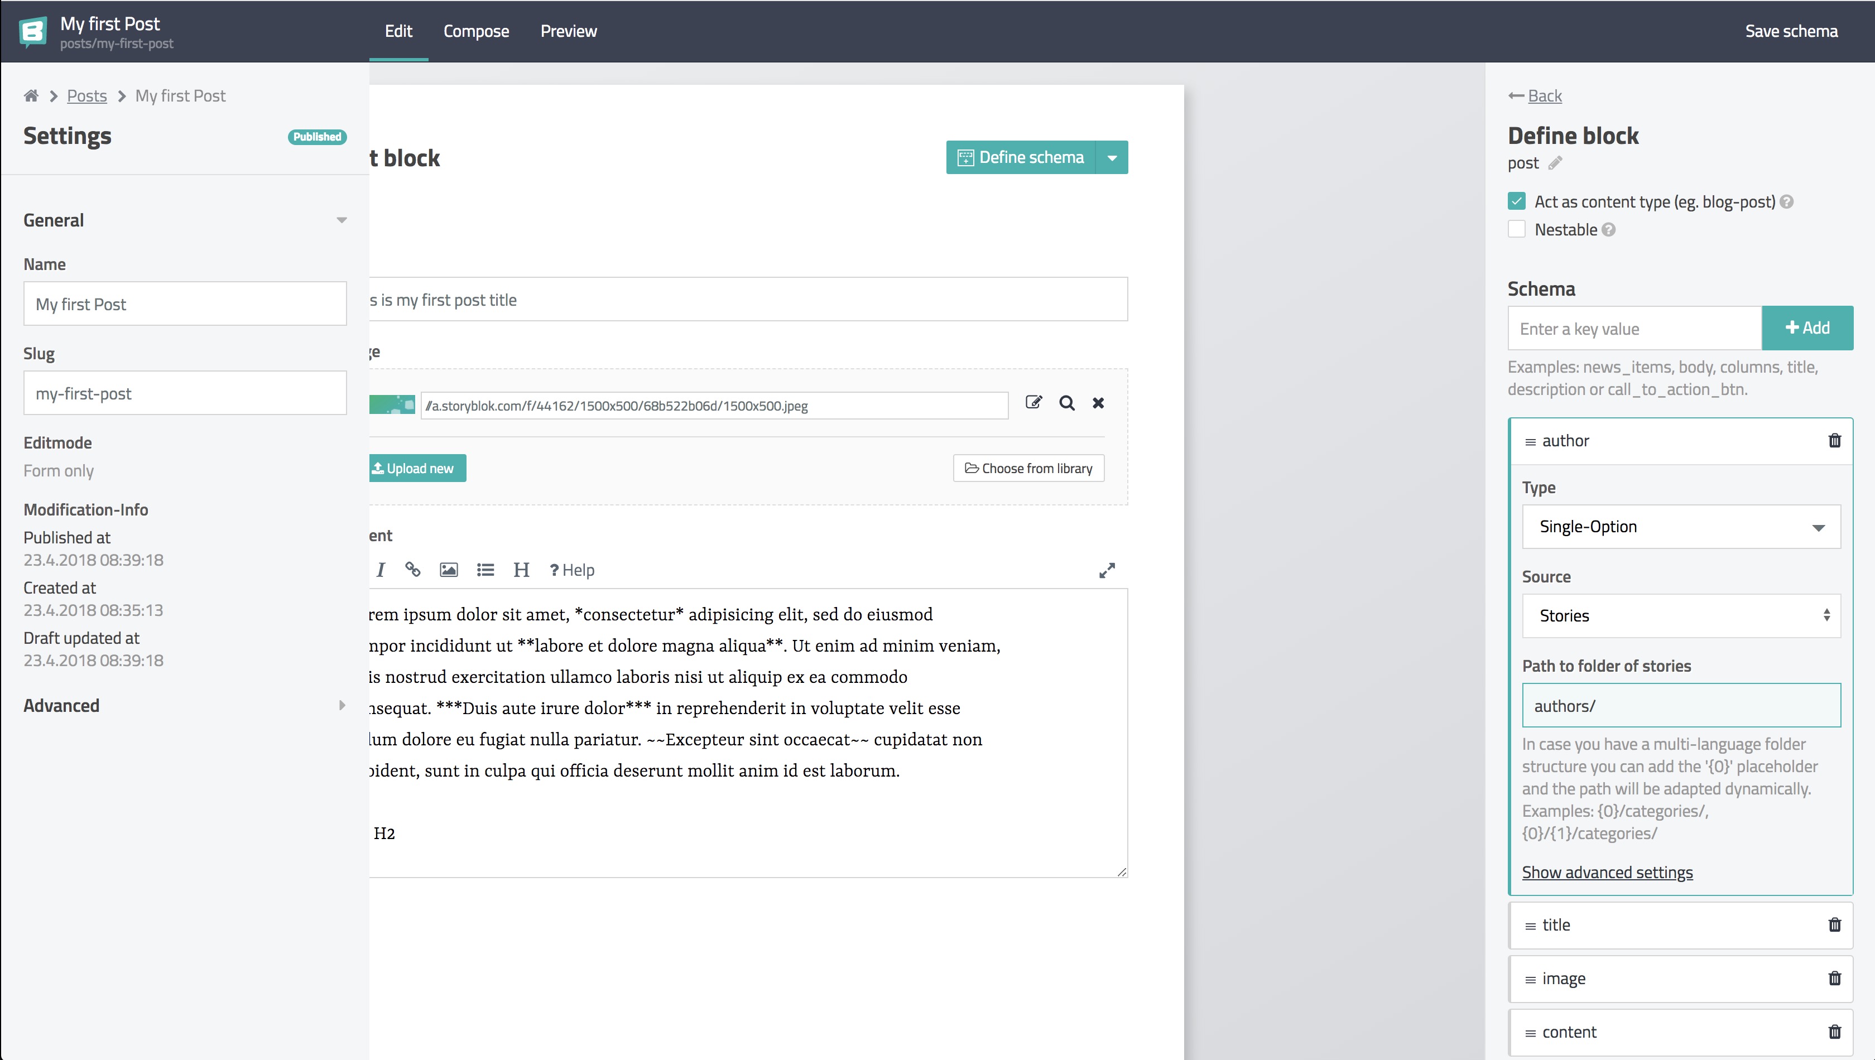Click the Path to folder input field
Screen dimensions: 1875x1060
point(1679,705)
